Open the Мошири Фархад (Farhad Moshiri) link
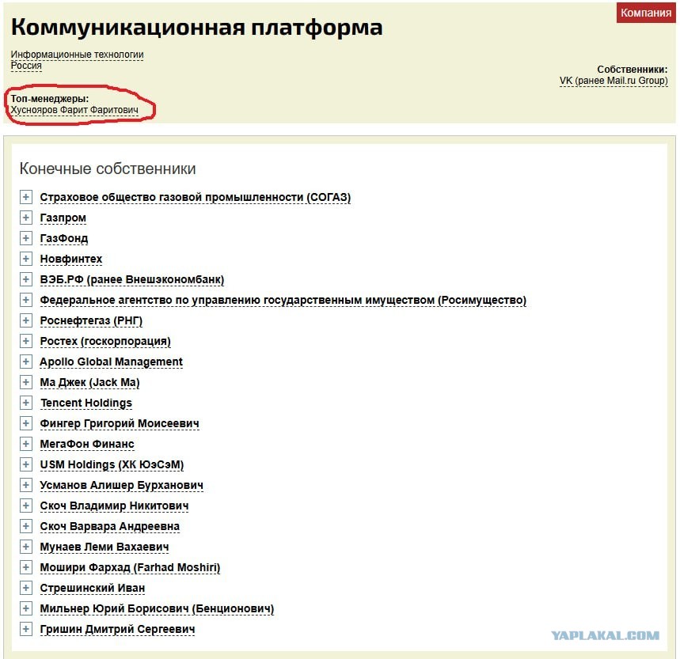This screenshot has width=680, height=659. click(130, 568)
